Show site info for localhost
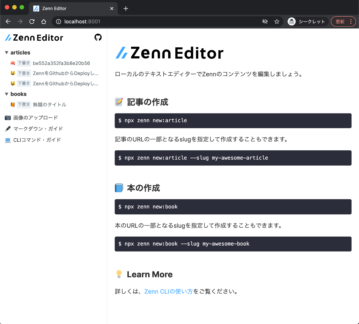This screenshot has height=324, width=359. [x=59, y=22]
